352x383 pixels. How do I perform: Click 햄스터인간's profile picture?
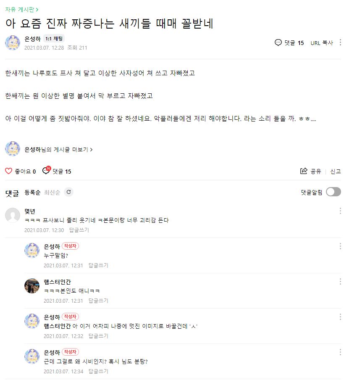32,286
